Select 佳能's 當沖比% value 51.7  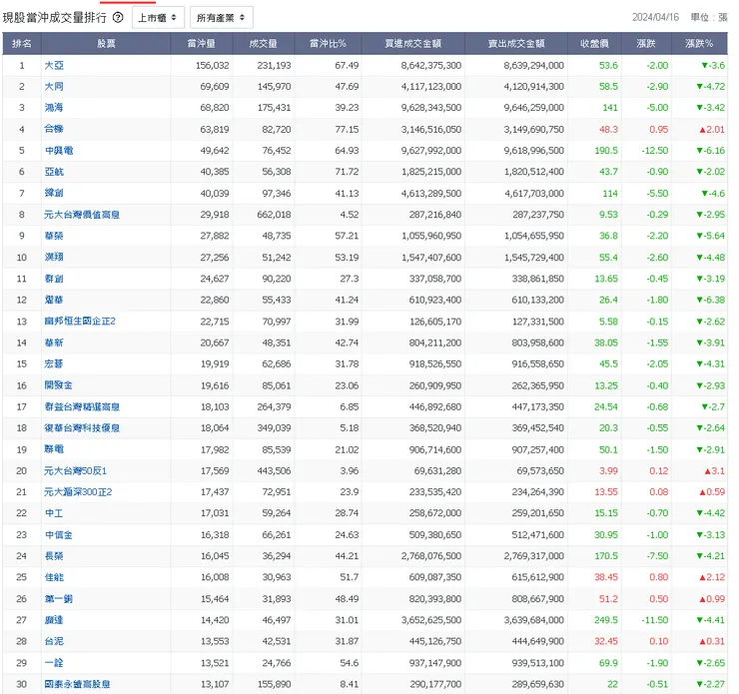coord(350,577)
